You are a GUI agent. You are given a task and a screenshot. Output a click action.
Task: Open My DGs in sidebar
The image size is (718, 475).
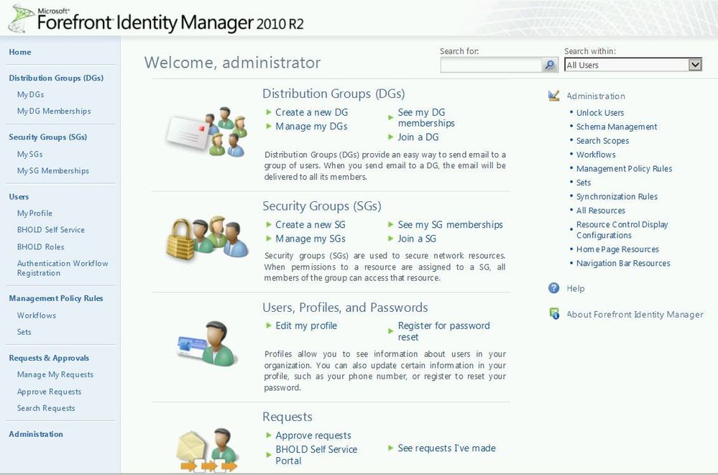[x=31, y=94]
